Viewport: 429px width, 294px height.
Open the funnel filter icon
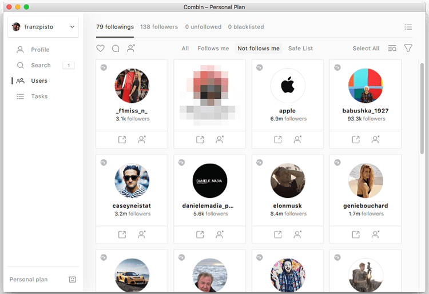click(x=408, y=49)
